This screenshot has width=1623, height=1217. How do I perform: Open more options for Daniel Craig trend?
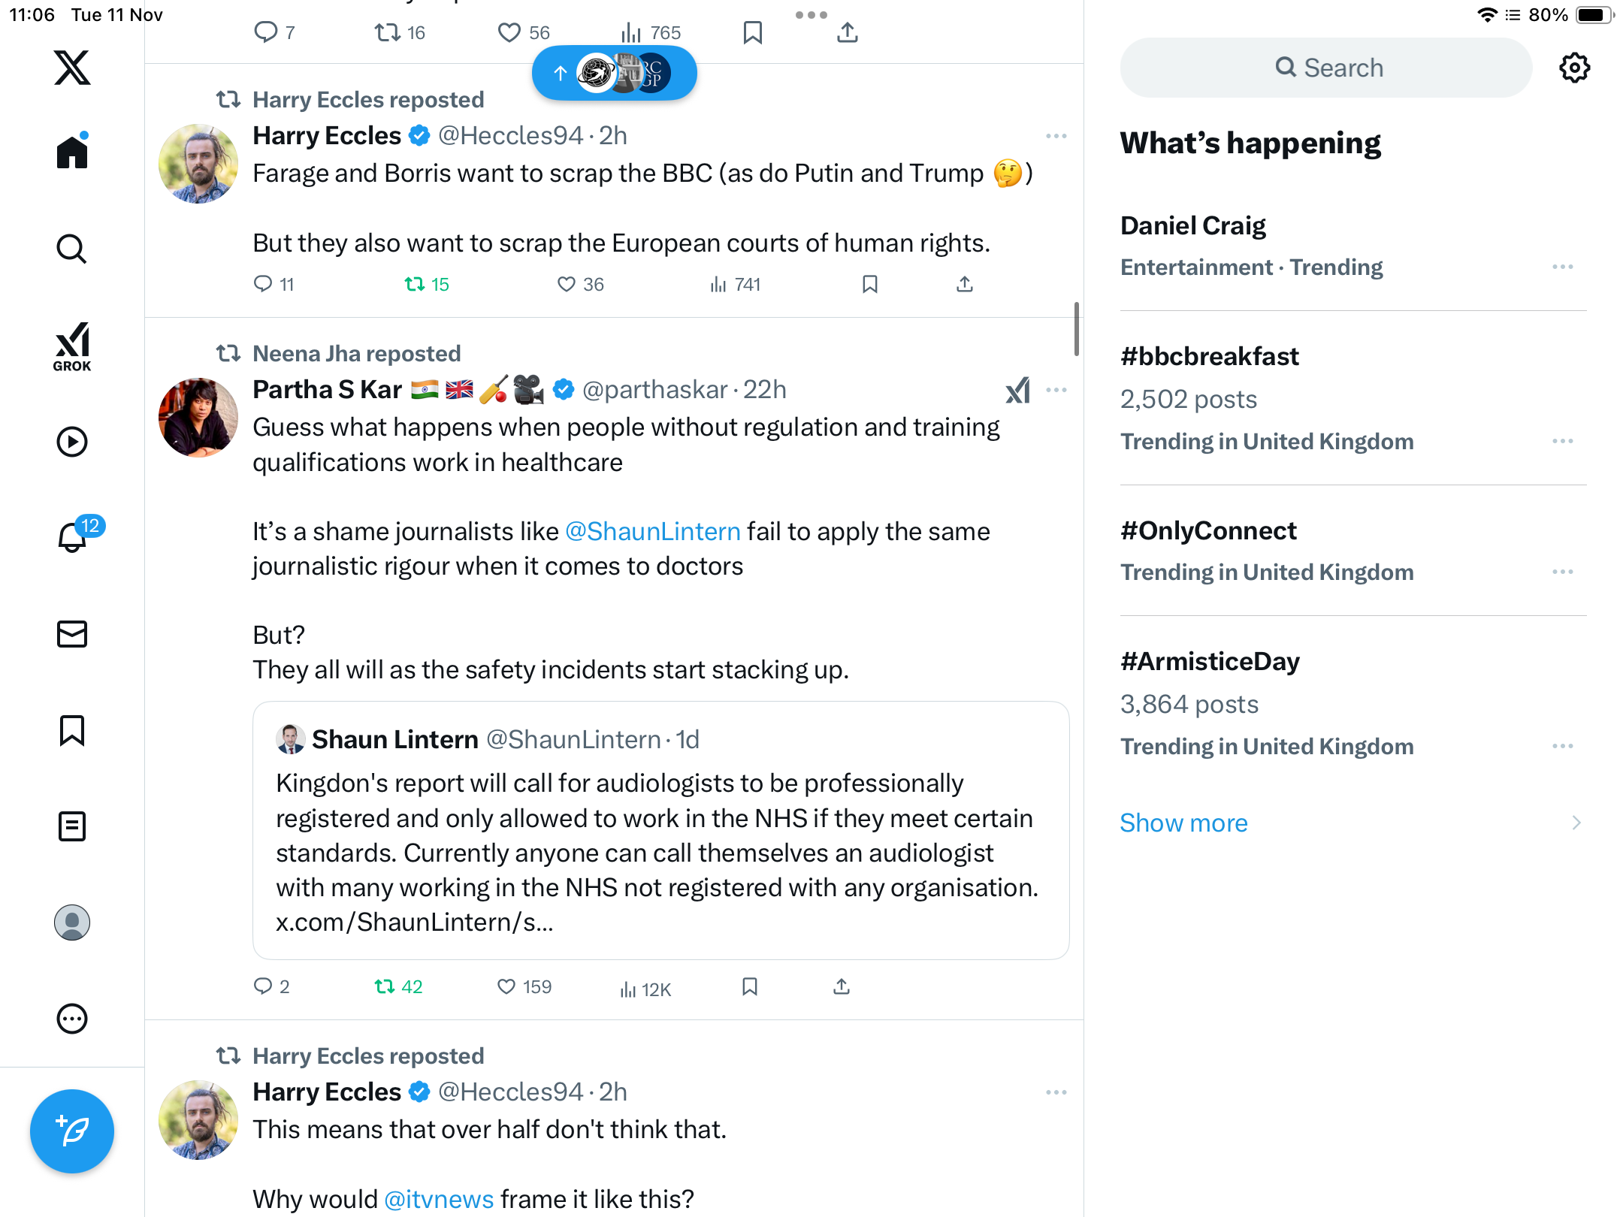tap(1562, 267)
